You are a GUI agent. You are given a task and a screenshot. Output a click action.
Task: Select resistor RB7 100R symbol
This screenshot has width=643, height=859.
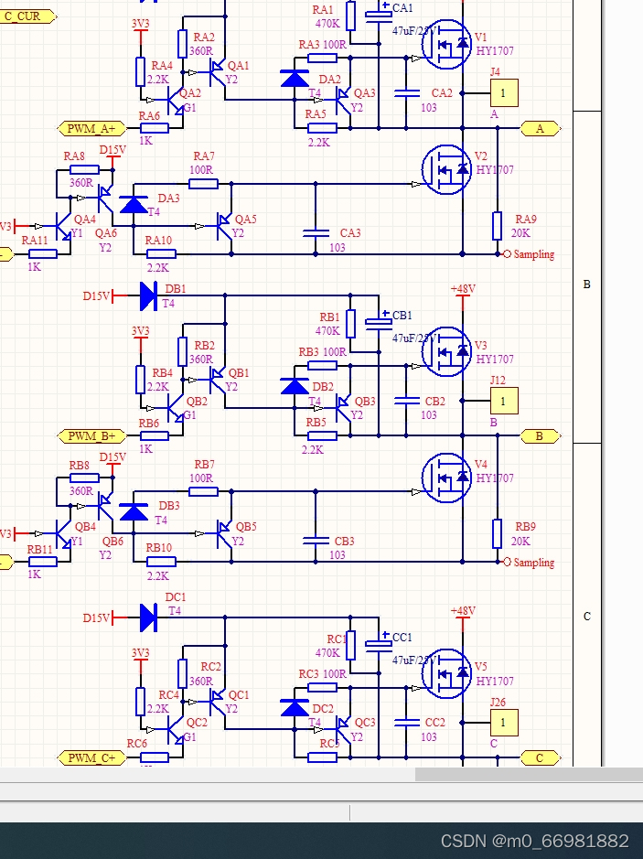point(203,491)
